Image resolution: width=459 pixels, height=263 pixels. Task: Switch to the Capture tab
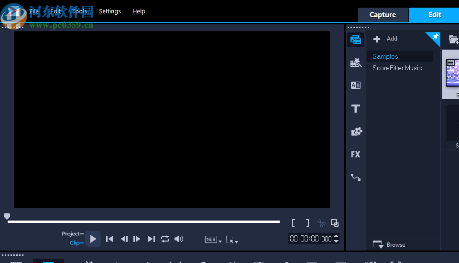tap(383, 15)
